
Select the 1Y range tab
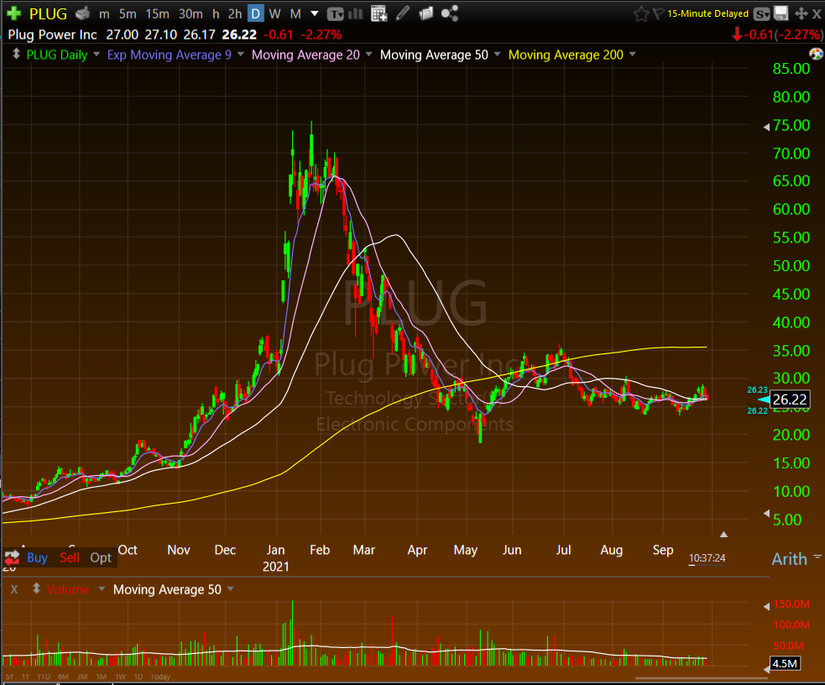pyautogui.click(x=25, y=677)
